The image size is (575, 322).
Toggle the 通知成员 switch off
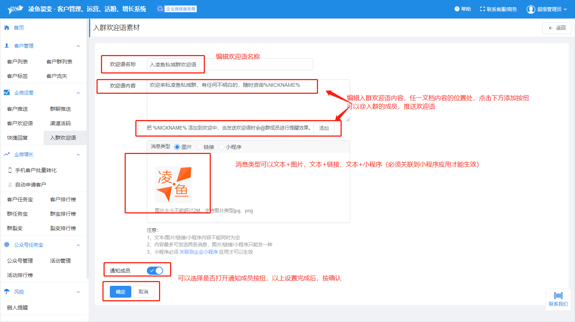[155, 271]
